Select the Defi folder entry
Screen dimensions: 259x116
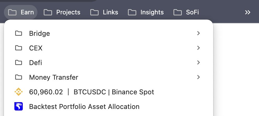[109, 62]
